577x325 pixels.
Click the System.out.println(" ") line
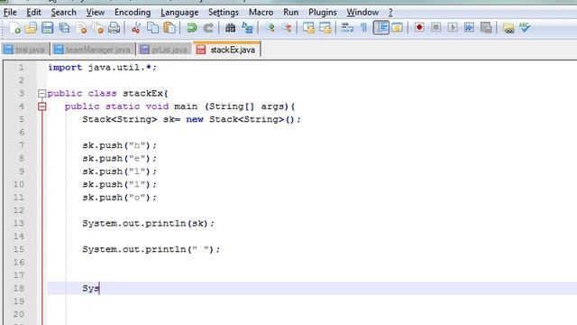[151, 249]
